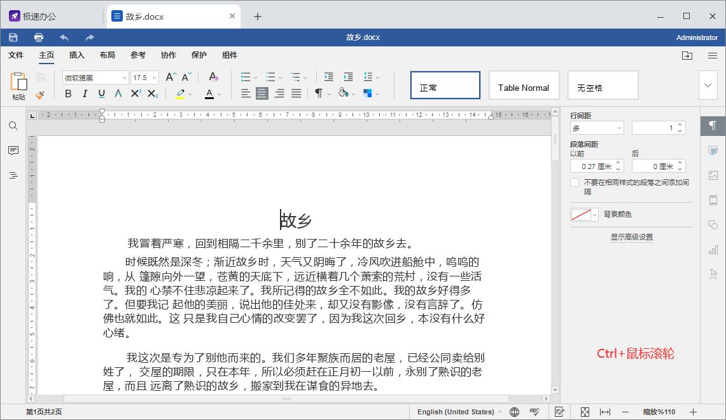The image size is (726, 420).
Task: Expand the style gallery with chevron
Action: point(708,85)
